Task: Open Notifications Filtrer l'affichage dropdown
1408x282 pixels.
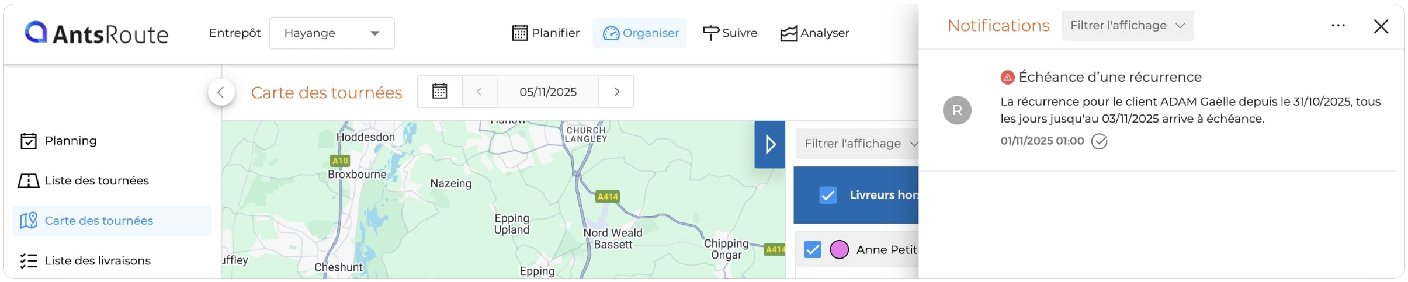Action: 1127,26
